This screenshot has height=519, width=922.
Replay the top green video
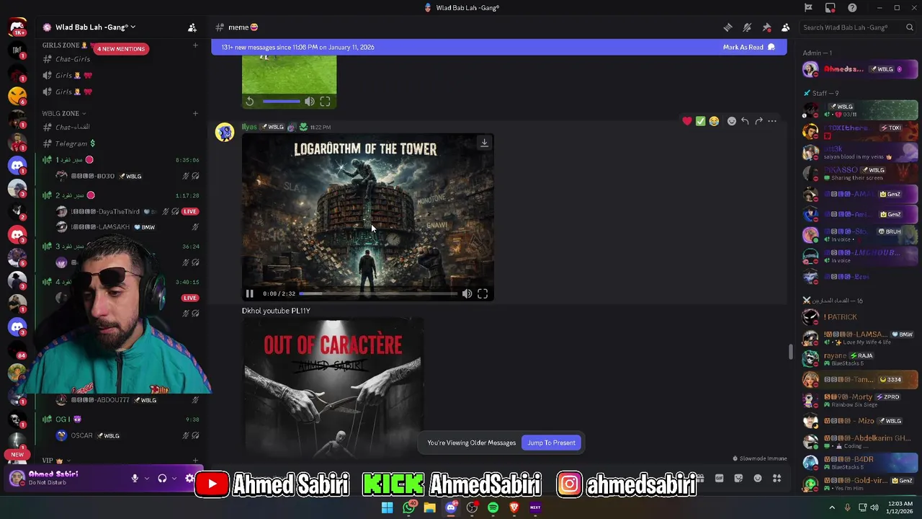249,102
